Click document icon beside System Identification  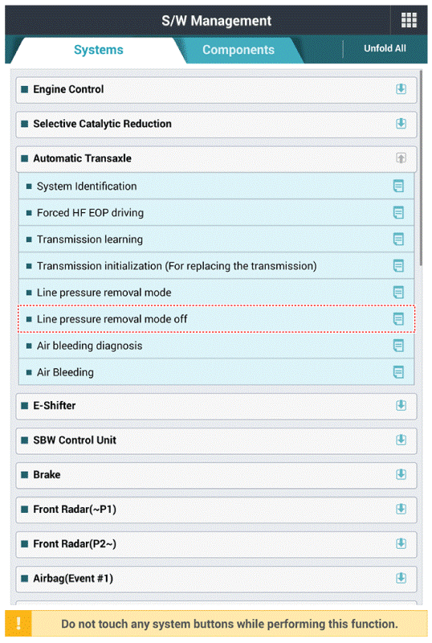click(x=398, y=186)
